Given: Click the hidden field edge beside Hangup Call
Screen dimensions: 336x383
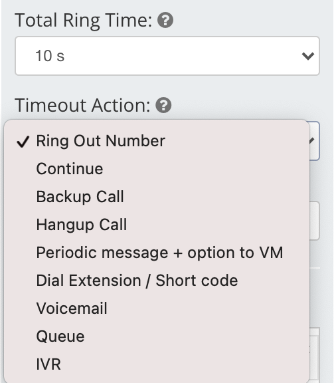Looking at the screenshot, I should tap(315, 221).
